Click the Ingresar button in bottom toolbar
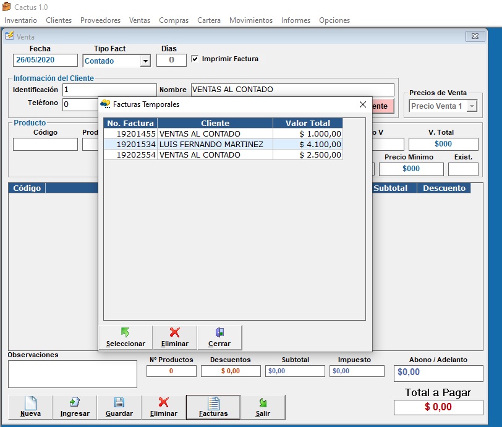The width and height of the screenshot is (502, 427). click(x=75, y=407)
